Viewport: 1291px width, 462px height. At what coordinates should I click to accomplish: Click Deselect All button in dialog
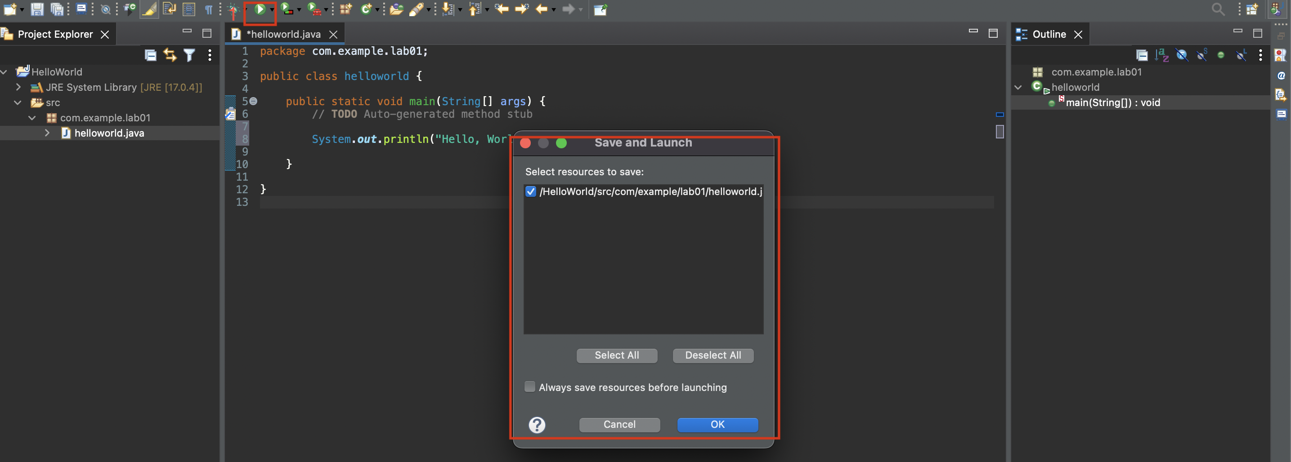tap(713, 355)
